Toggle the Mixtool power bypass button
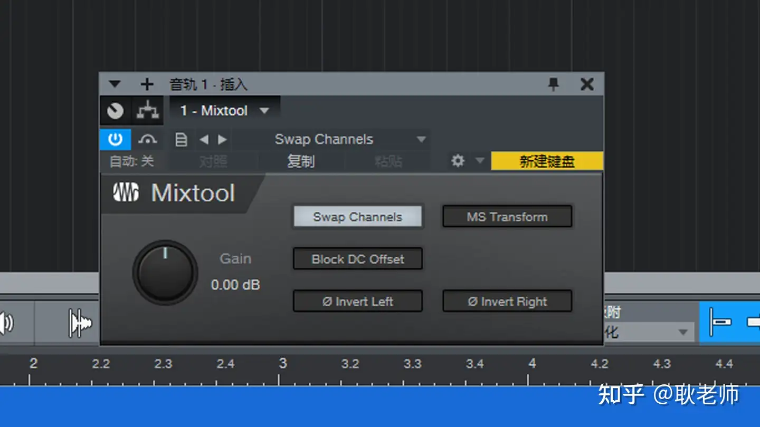Screen dimensions: 760x427 (115, 140)
